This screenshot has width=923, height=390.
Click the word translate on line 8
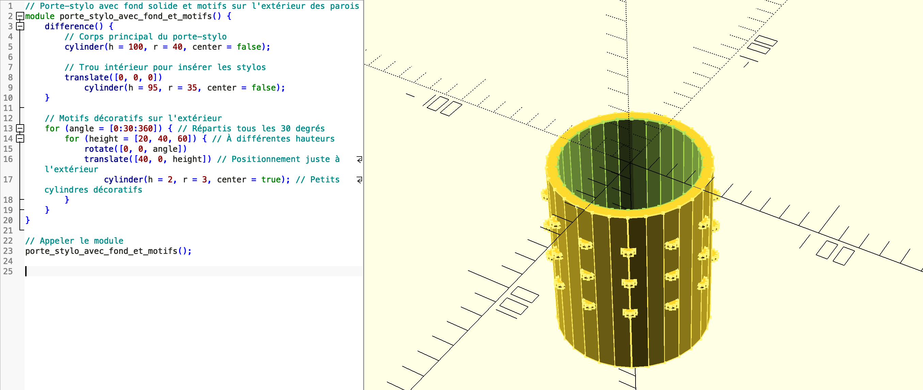[87, 77]
